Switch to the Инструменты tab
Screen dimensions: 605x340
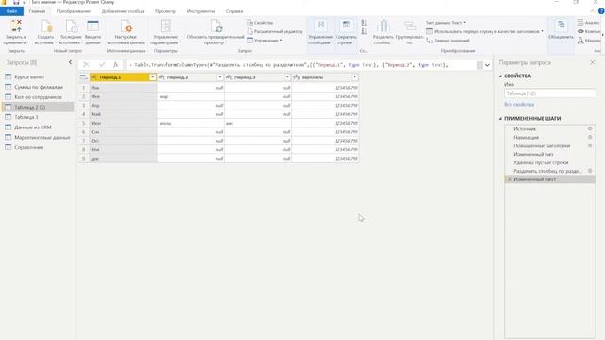200,11
